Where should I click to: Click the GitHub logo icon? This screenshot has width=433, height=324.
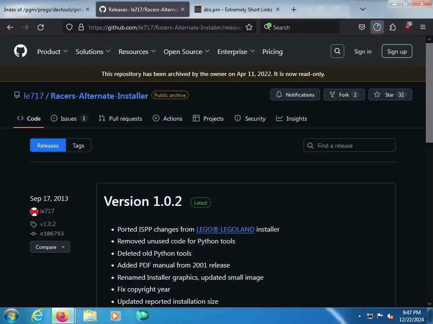point(20,51)
